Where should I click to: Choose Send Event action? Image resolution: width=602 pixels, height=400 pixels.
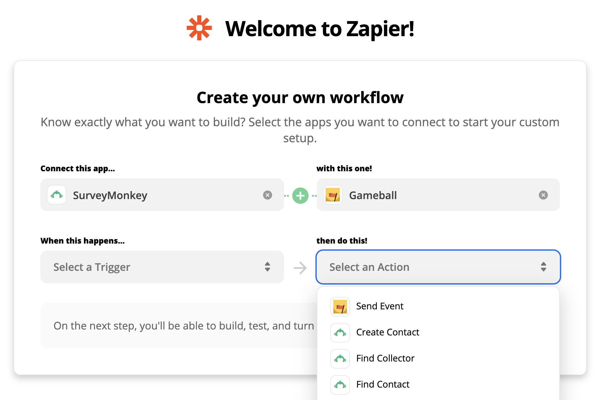(x=380, y=306)
